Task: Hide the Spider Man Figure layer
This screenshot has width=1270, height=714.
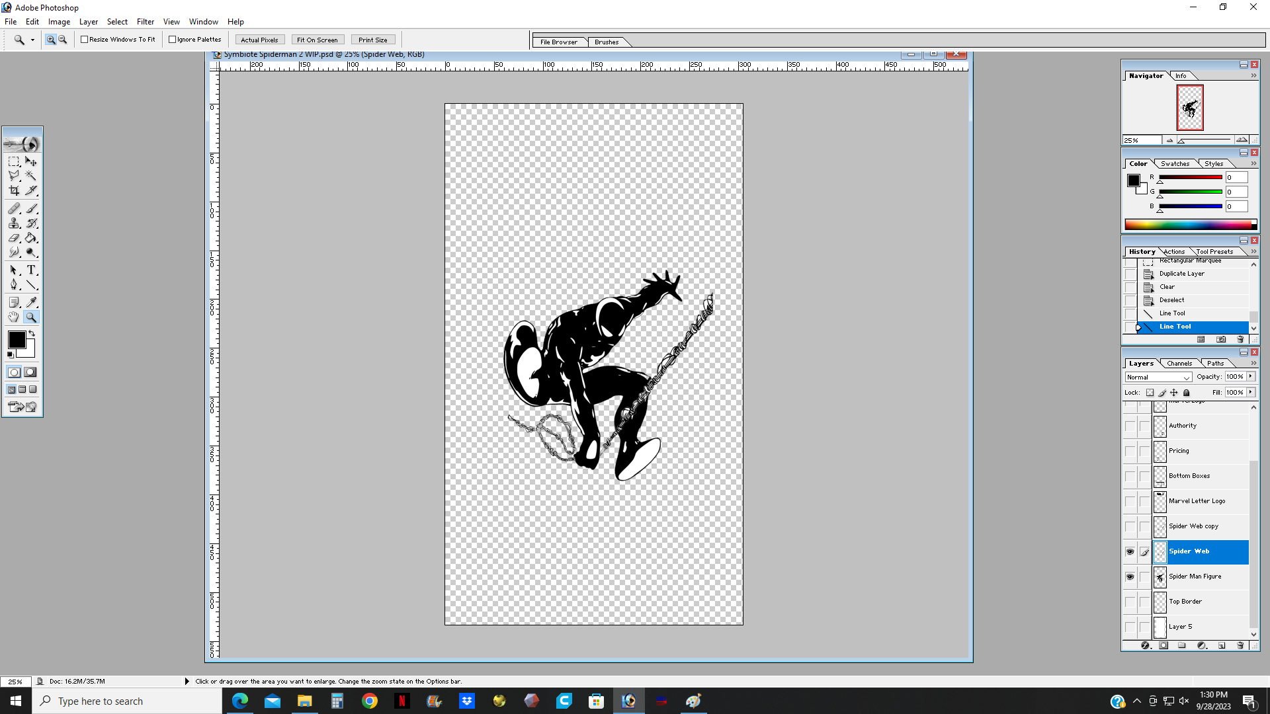Action: pyautogui.click(x=1130, y=576)
